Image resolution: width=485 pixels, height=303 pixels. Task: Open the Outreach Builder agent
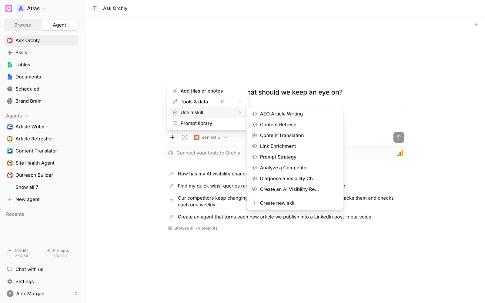pos(41,175)
